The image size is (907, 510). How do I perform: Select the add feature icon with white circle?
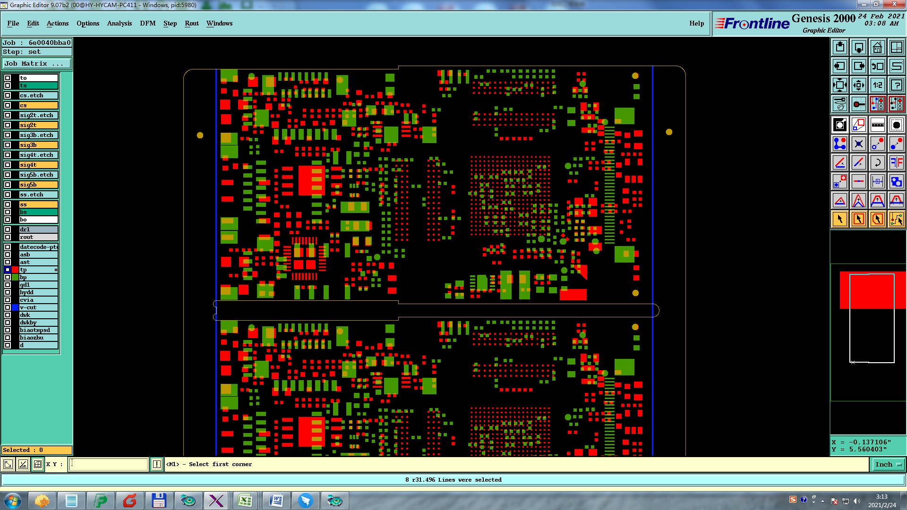pos(840,125)
